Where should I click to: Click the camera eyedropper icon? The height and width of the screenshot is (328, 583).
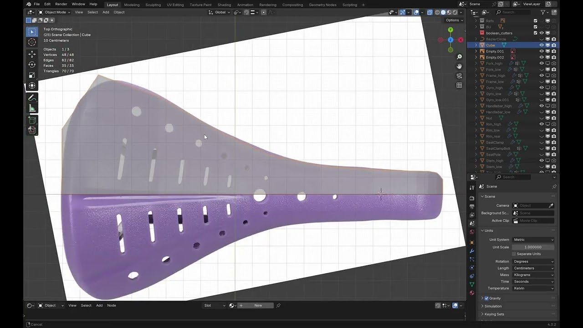pos(551,205)
